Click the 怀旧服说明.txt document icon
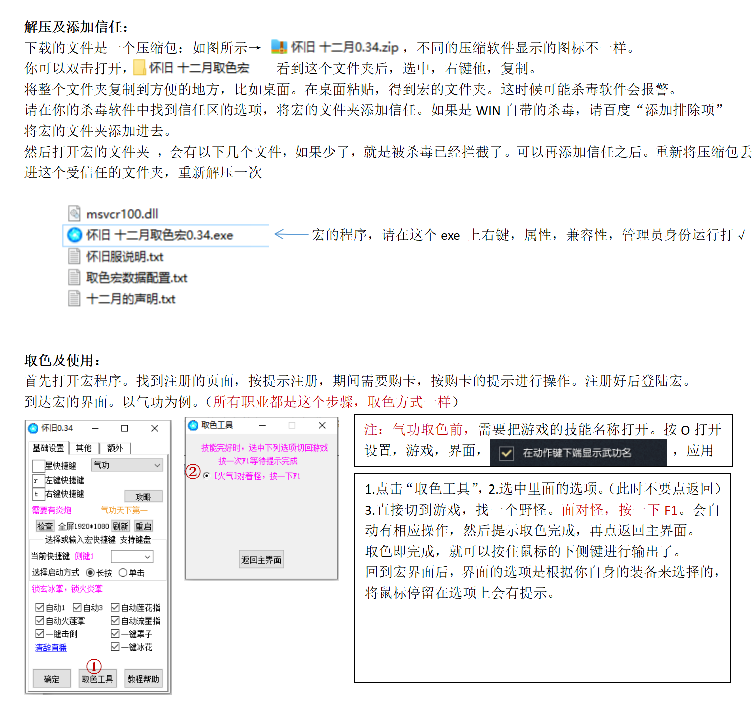Viewport: 754px width, 728px height. [74, 256]
